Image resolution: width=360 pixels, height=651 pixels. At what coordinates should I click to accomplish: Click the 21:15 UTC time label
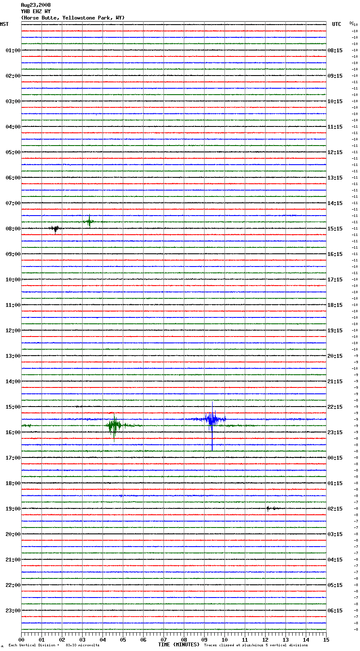[335, 382]
